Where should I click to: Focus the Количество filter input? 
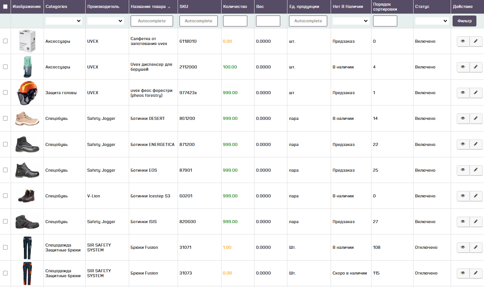(x=235, y=21)
